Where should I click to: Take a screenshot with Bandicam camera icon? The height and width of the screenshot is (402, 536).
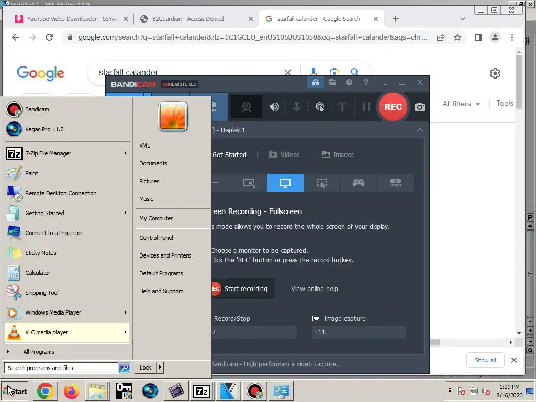tap(419, 107)
